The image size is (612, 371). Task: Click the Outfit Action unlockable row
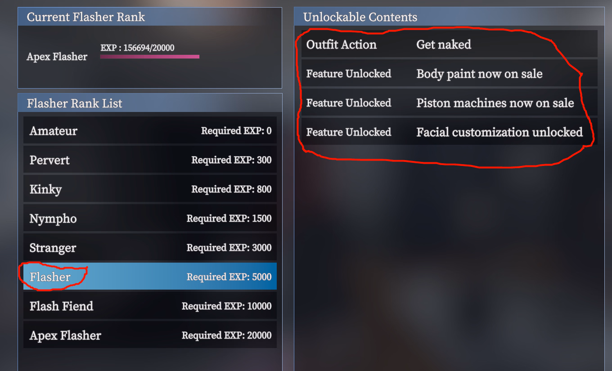point(449,45)
